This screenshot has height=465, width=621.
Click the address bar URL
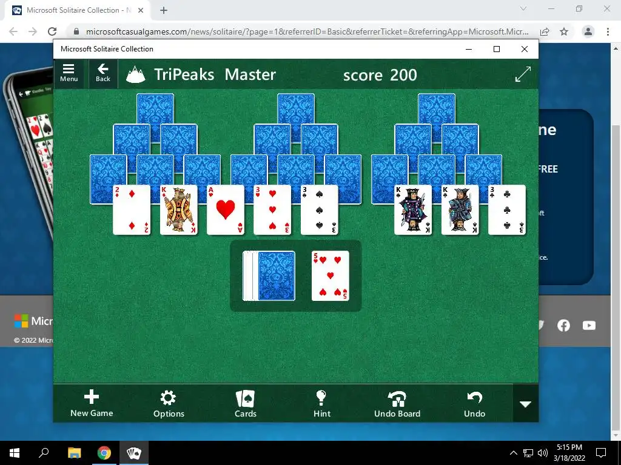(x=307, y=31)
